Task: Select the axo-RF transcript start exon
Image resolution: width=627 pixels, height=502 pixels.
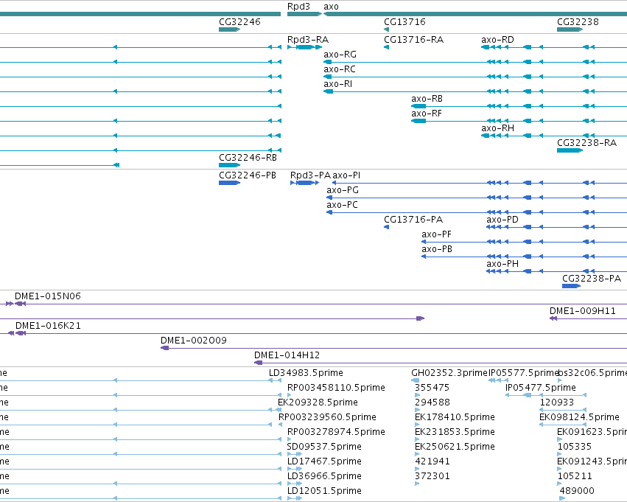Action: (x=418, y=121)
